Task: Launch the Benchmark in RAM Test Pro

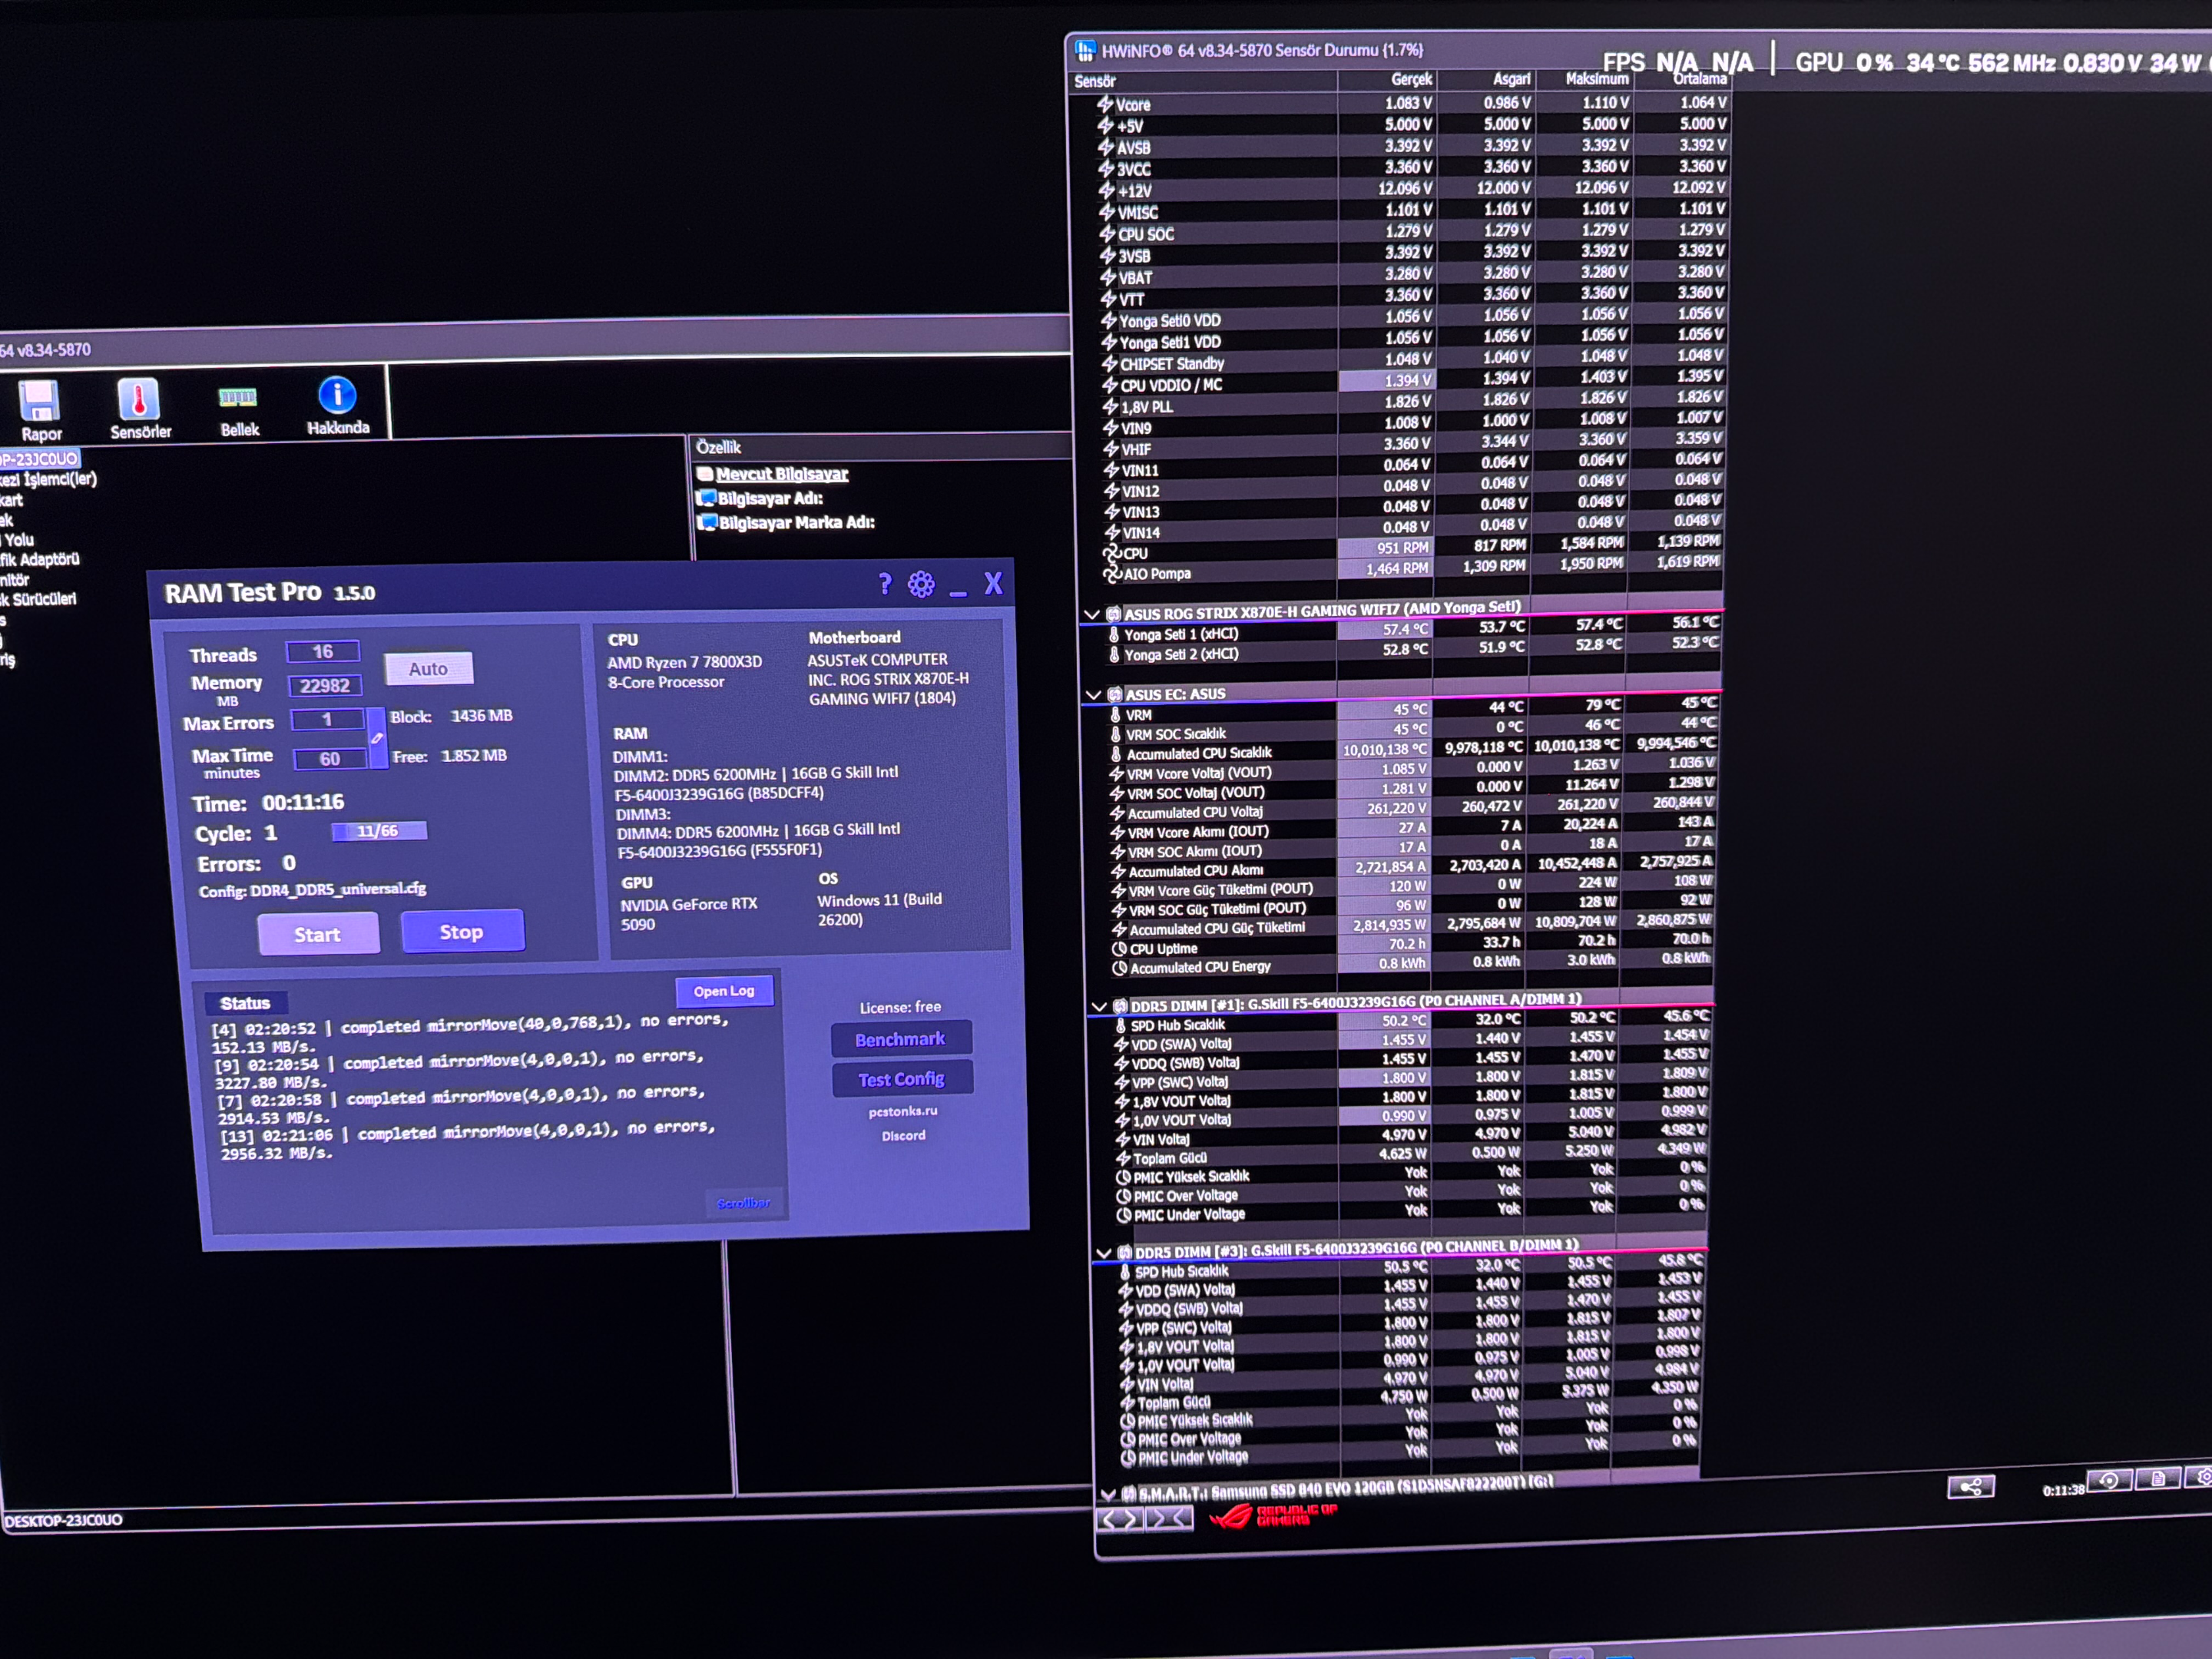Action: coord(900,1039)
